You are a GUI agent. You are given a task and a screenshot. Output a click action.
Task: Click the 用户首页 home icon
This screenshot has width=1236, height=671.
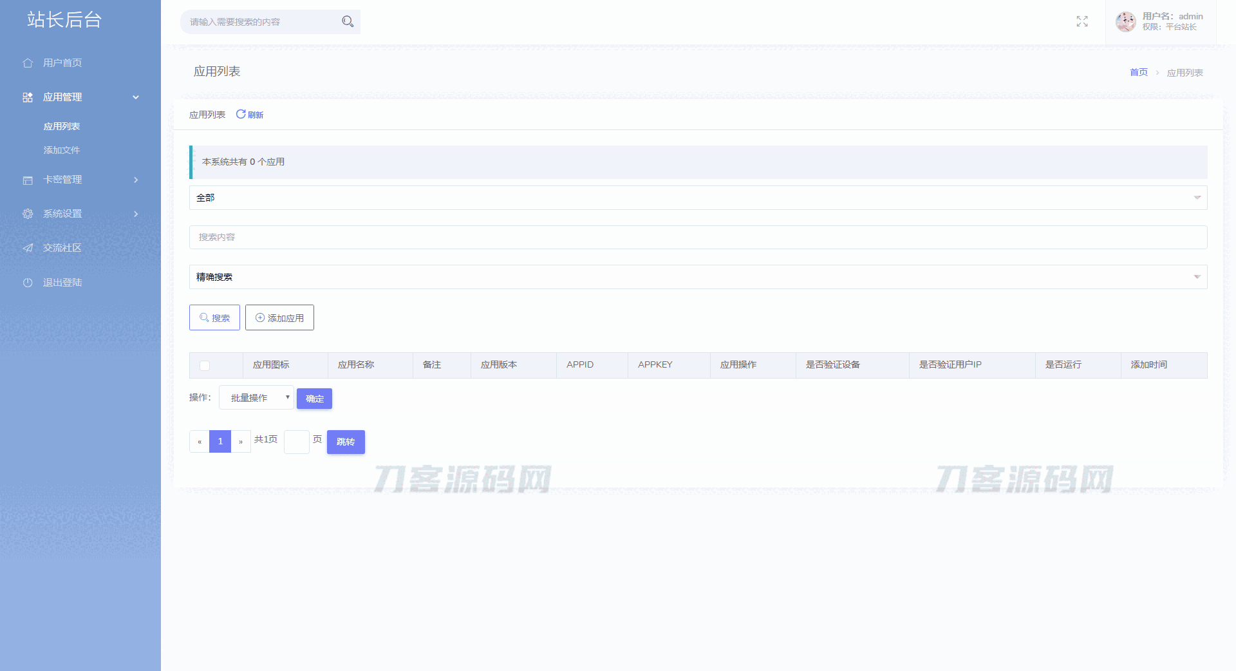tap(28, 62)
